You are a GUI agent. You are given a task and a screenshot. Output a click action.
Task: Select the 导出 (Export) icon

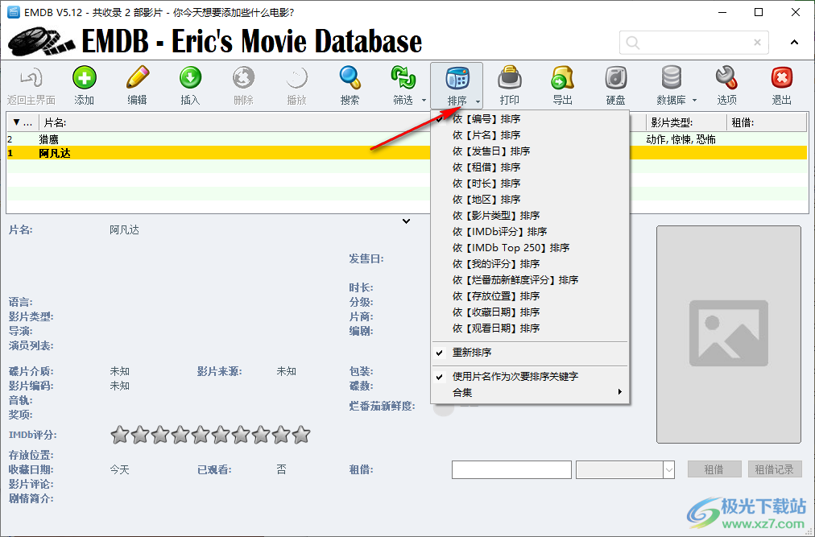point(562,85)
